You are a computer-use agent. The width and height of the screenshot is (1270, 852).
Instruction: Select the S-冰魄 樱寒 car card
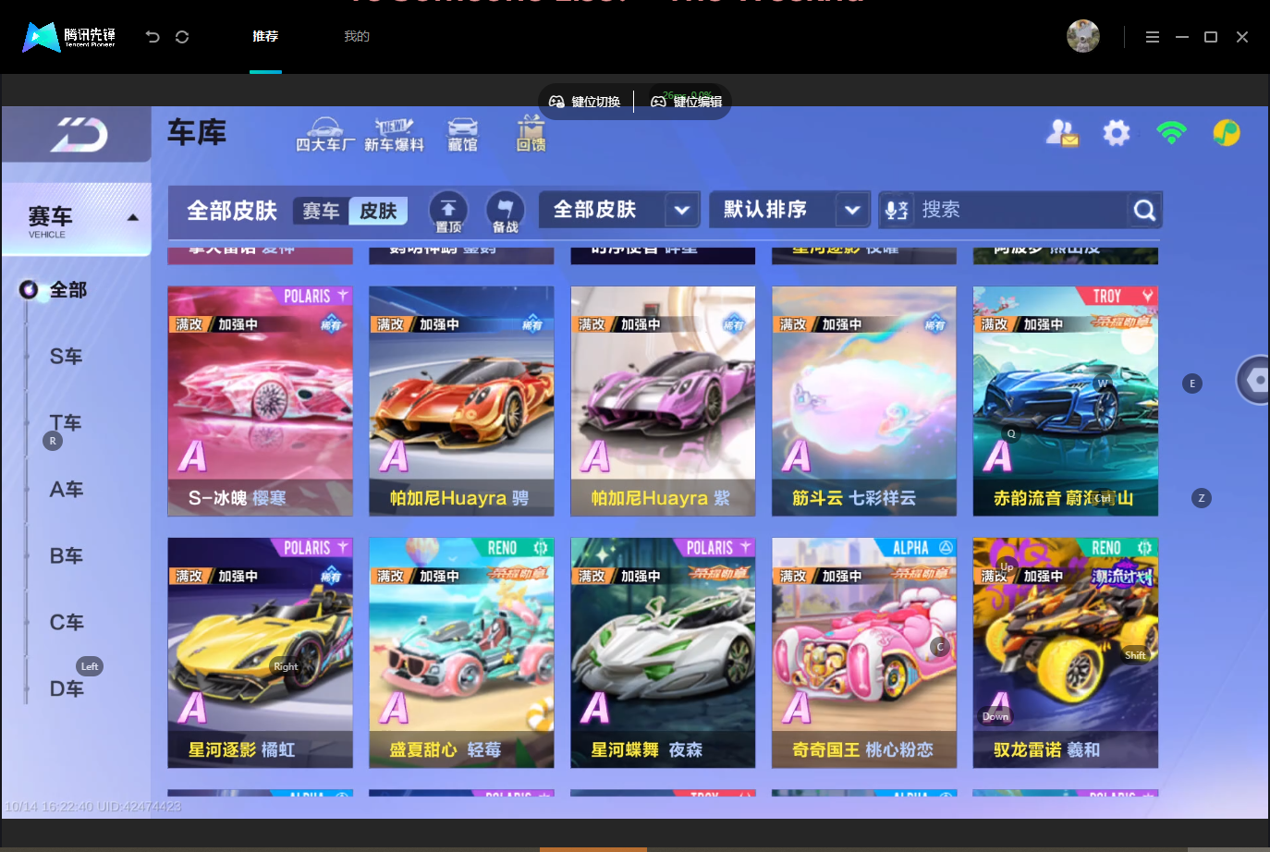pyautogui.click(x=260, y=401)
